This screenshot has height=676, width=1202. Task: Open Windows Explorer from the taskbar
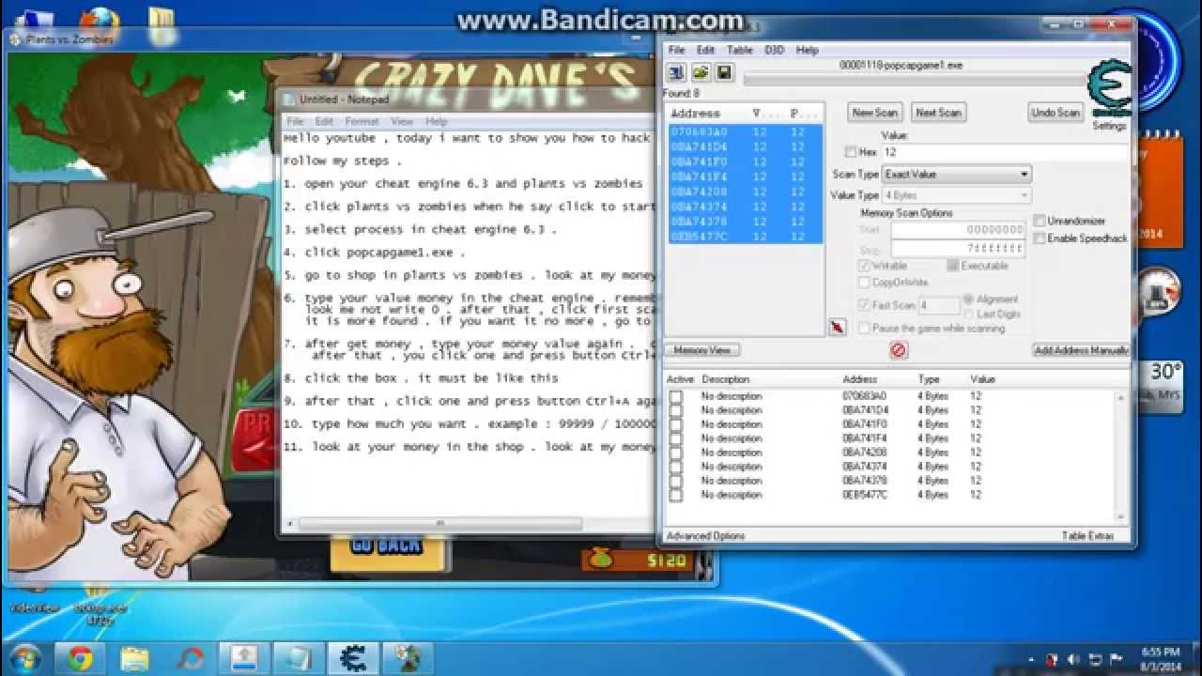pos(134,657)
